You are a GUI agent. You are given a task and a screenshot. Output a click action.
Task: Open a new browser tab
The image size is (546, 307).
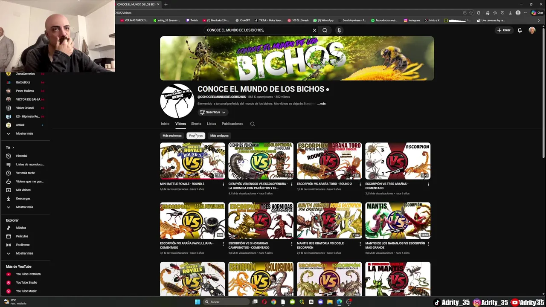[166, 4]
